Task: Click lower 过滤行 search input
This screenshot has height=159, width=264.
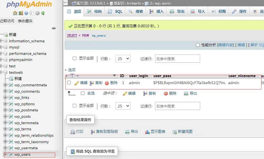Action: (178, 106)
